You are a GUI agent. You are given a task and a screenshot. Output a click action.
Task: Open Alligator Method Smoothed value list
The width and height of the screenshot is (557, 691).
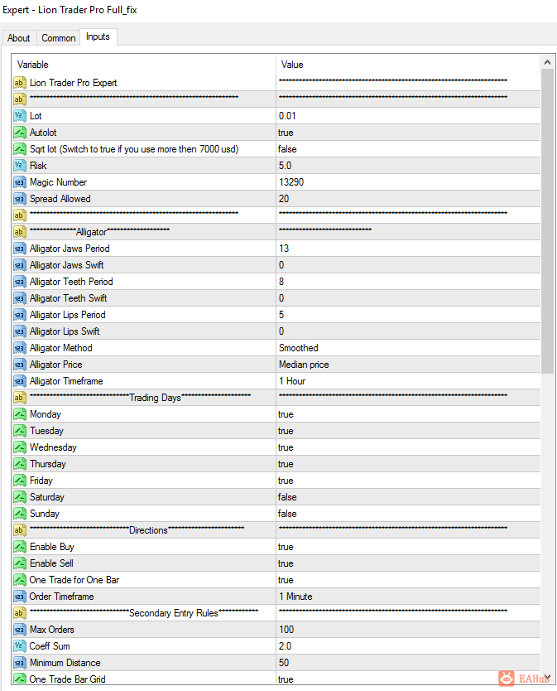408,348
